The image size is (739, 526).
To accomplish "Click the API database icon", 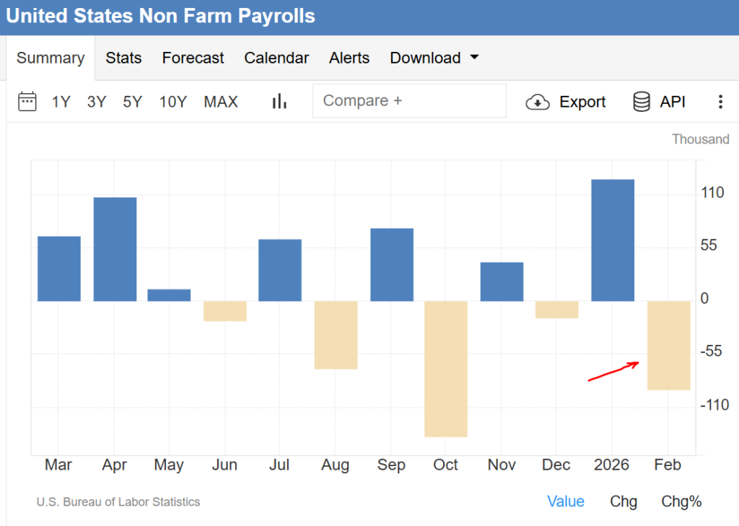I will click(641, 102).
